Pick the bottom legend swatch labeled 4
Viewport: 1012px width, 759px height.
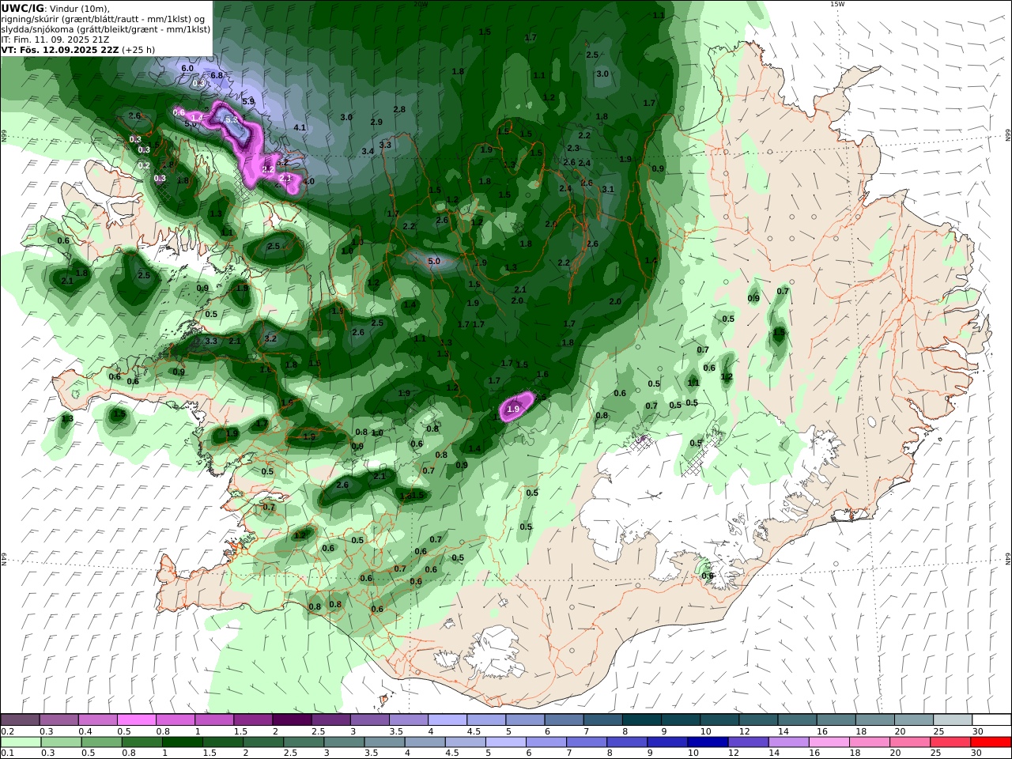tap(425, 742)
